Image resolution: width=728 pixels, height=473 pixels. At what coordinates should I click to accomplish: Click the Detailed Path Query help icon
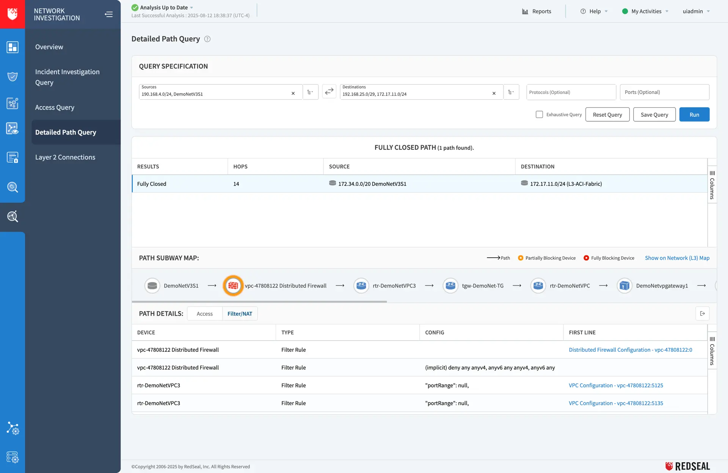coord(207,39)
